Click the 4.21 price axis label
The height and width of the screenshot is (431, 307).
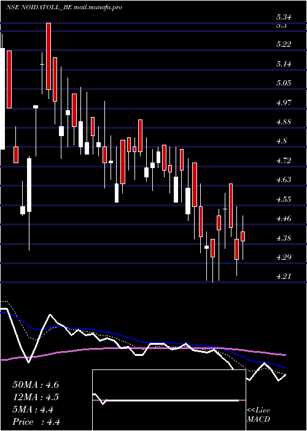tap(284, 276)
